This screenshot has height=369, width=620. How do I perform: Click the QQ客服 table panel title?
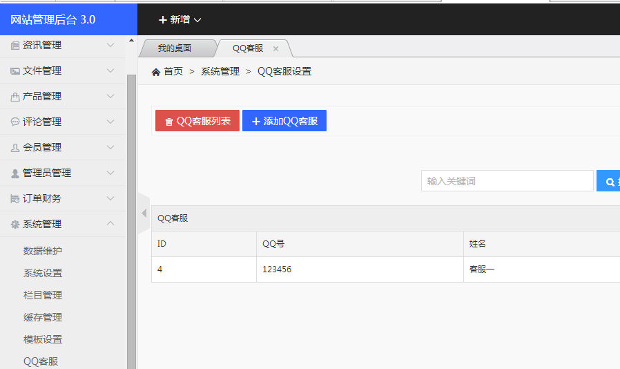pyautogui.click(x=173, y=218)
